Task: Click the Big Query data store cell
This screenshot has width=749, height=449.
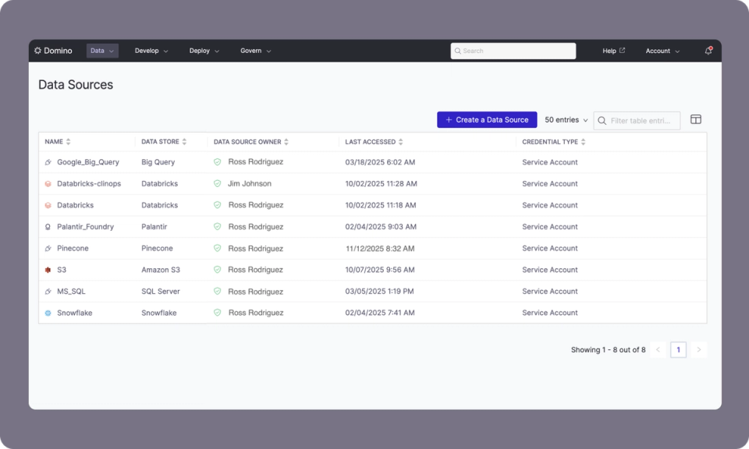Action: [x=158, y=162]
